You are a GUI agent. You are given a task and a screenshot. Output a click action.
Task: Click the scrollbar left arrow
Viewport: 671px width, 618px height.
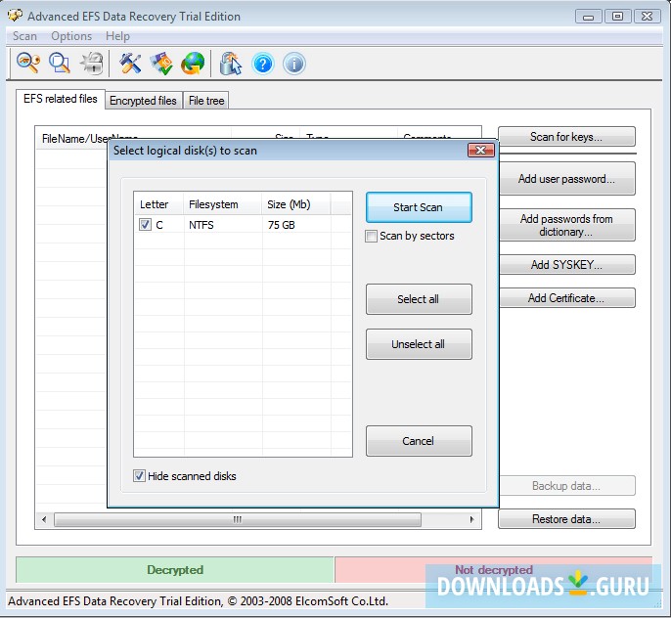click(44, 519)
